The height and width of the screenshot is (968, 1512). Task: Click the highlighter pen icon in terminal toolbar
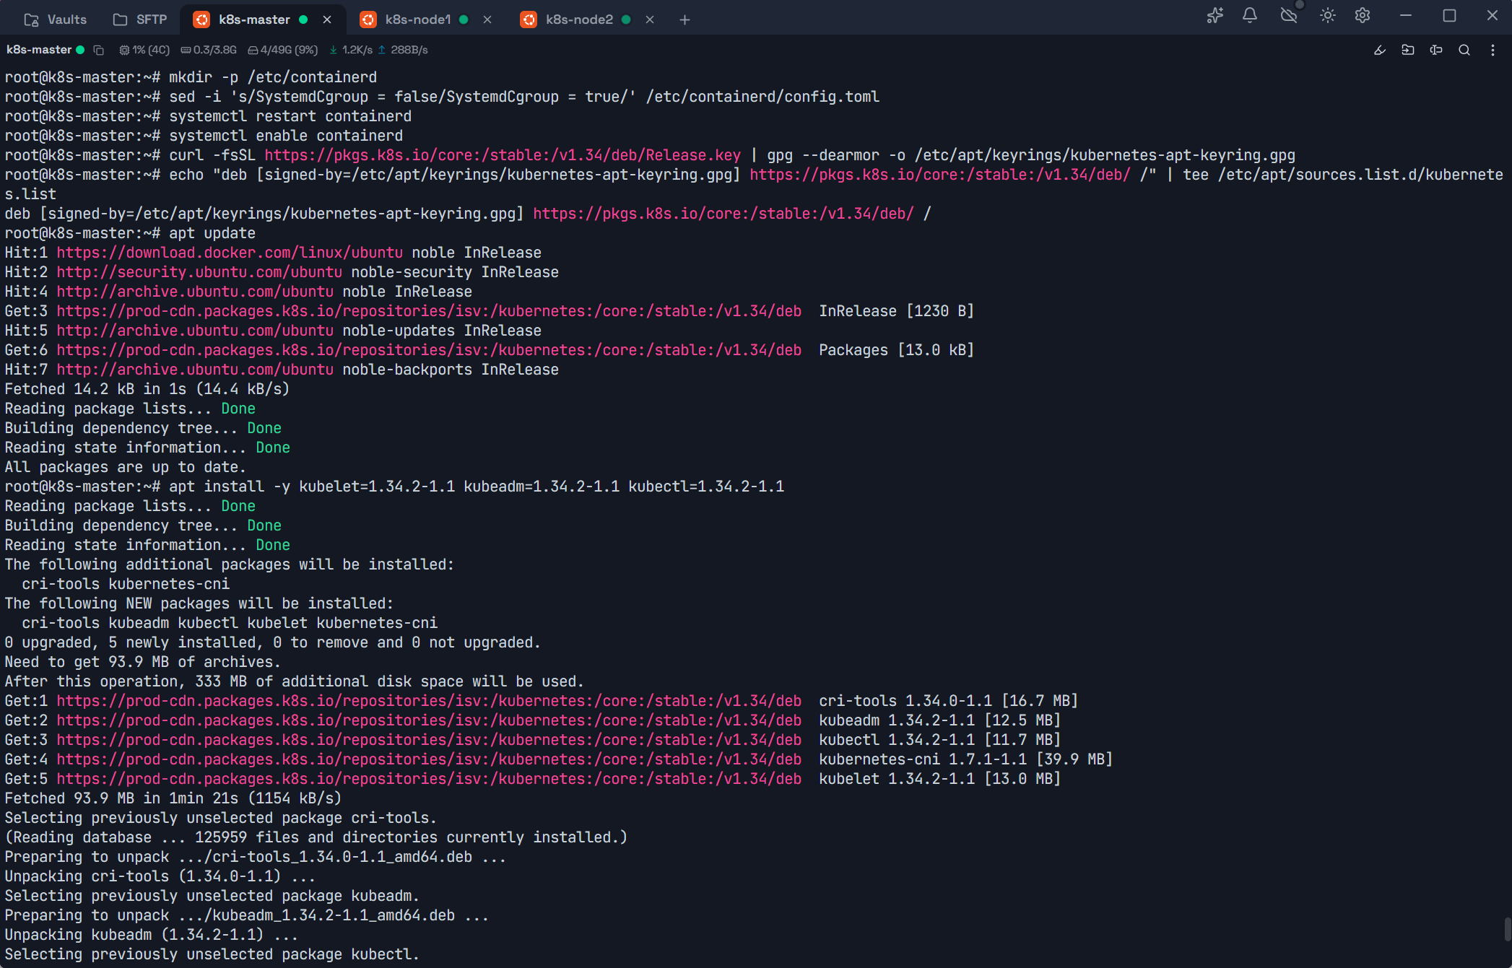[1380, 50]
